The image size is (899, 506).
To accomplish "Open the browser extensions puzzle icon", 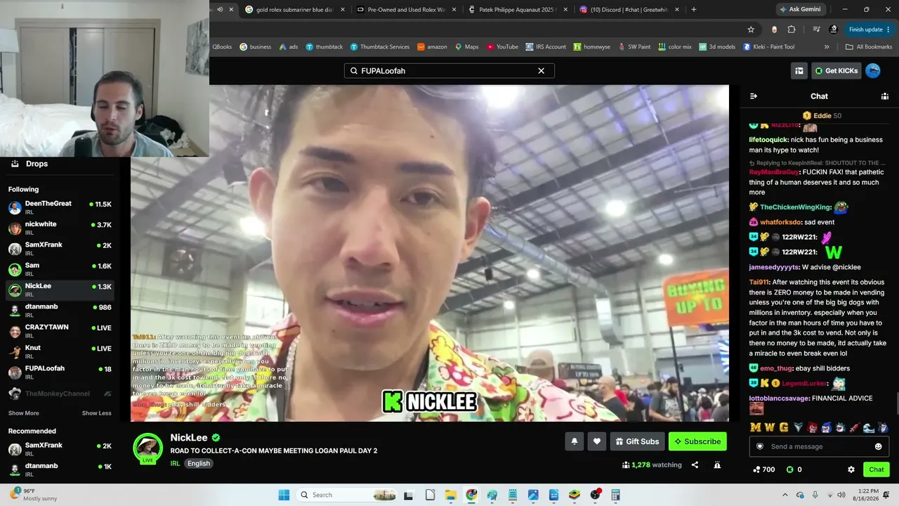I will pyautogui.click(x=792, y=30).
